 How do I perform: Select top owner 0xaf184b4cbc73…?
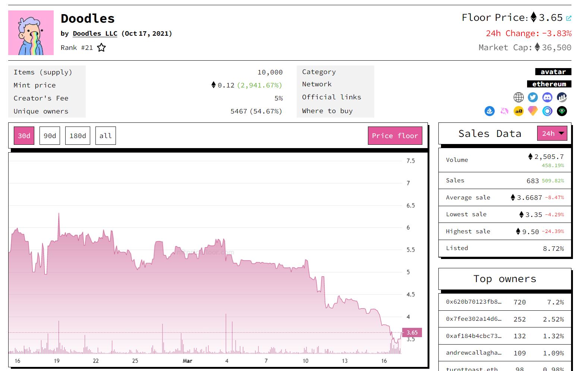click(473, 336)
